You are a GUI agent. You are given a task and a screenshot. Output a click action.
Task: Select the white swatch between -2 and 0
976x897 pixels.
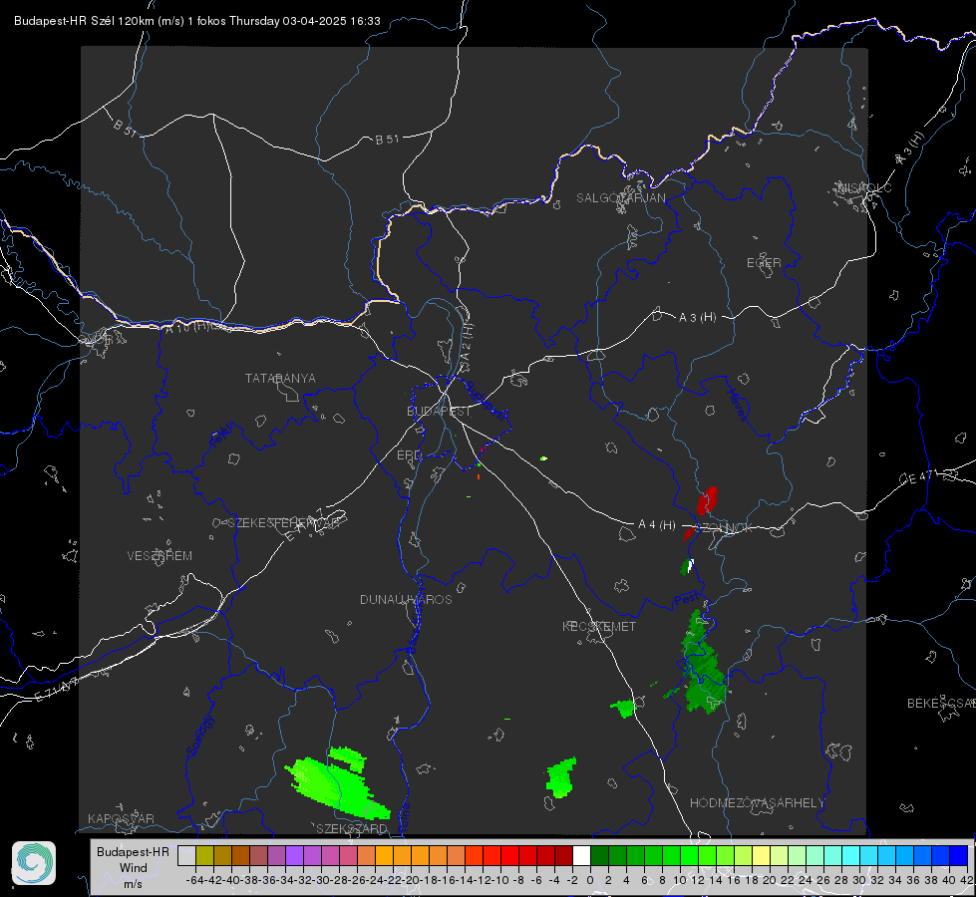click(x=581, y=855)
